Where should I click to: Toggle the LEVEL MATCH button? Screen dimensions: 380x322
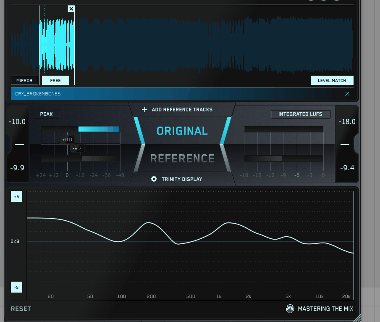click(x=332, y=80)
